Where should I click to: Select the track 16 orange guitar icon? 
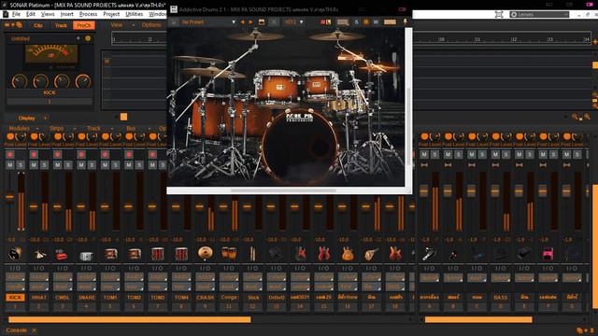tap(348, 254)
